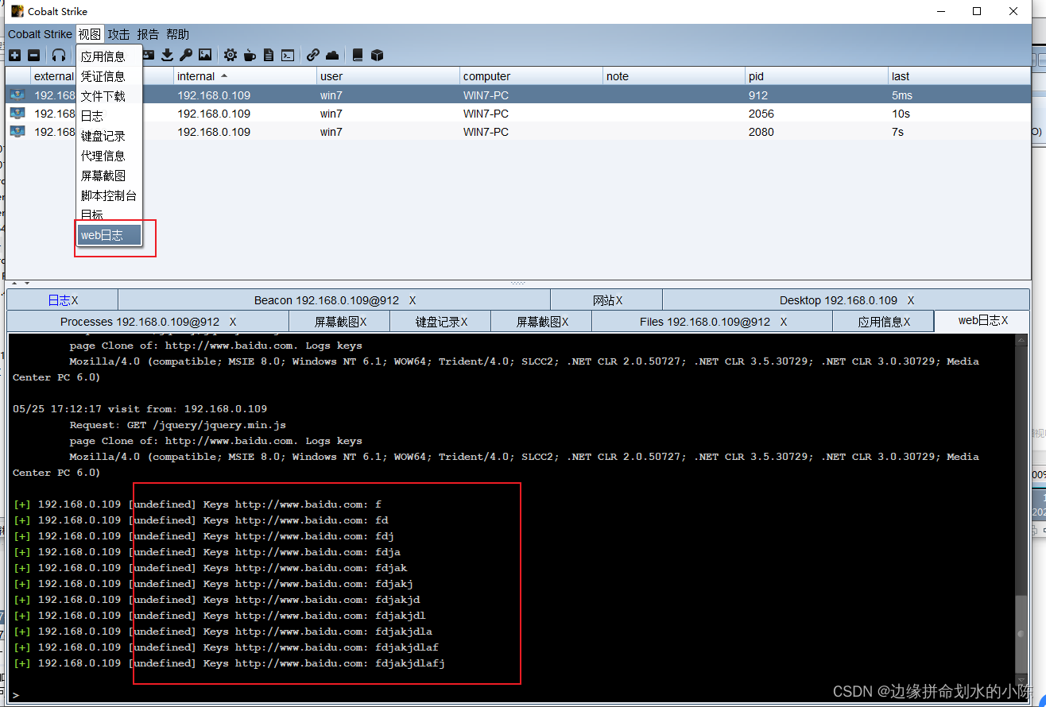Image resolution: width=1046 pixels, height=707 pixels.
Task: Sort by the user column header
Action: tap(388, 76)
